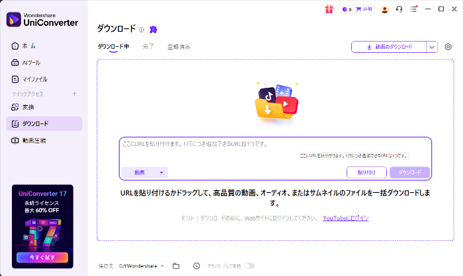This screenshot has width=463, height=276.
Task: Click the clock schedule icon
Action: point(196,266)
